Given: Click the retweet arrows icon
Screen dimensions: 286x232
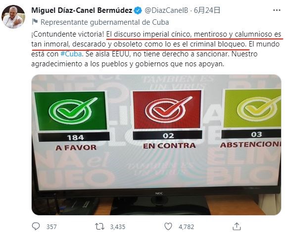Looking at the screenshot, I should pos(100,227).
